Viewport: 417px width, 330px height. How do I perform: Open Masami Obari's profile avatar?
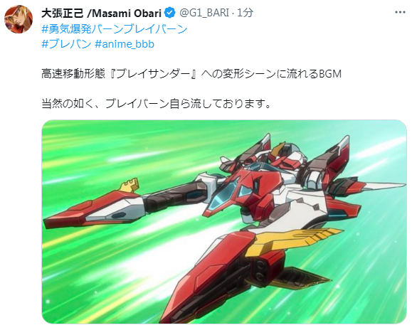(19, 19)
